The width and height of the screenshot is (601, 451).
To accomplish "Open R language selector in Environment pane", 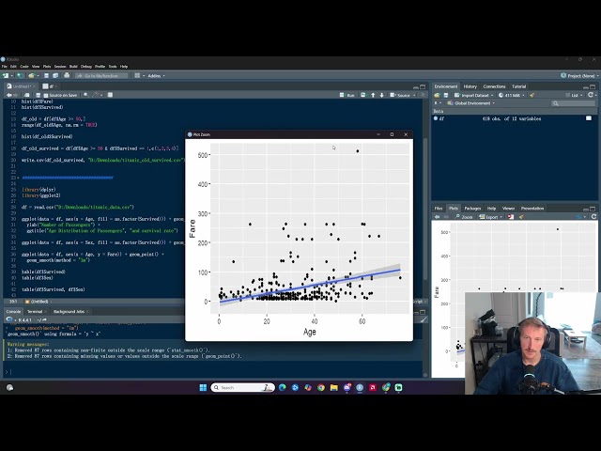I will pos(438,103).
